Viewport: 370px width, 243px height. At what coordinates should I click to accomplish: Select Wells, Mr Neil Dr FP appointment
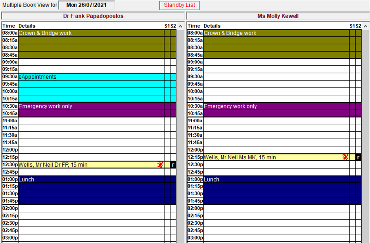(x=91, y=165)
